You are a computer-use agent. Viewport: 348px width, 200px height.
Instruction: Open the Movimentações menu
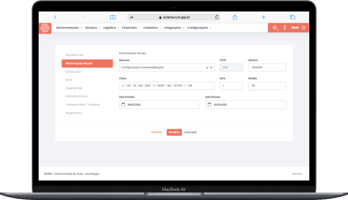tap(69, 28)
